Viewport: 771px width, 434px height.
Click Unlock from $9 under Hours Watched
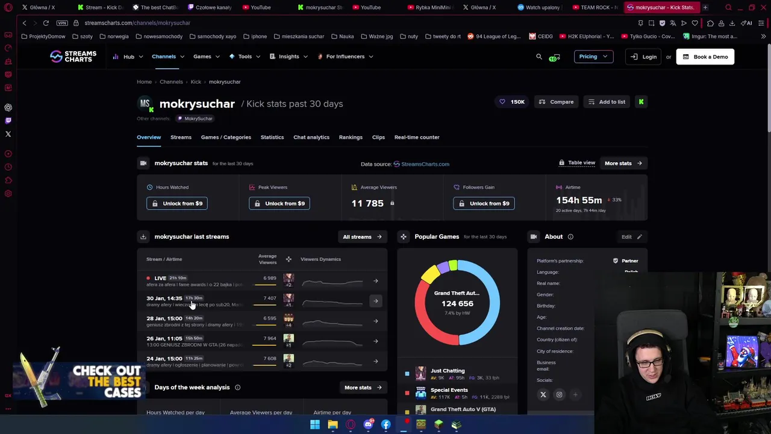(177, 204)
